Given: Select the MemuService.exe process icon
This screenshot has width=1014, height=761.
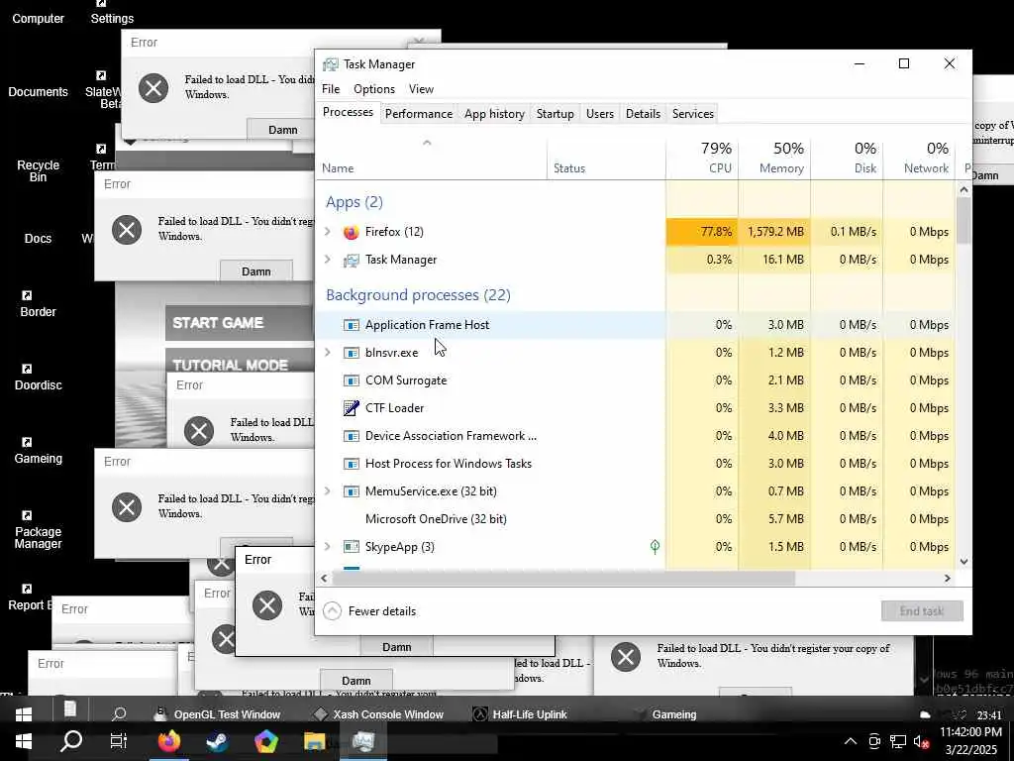Looking at the screenshot, I should point(352,491).
